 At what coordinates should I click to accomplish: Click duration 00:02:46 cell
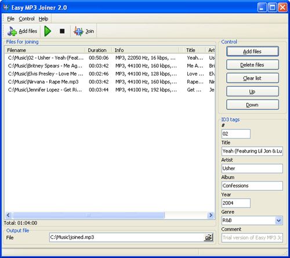pos(99,74)
